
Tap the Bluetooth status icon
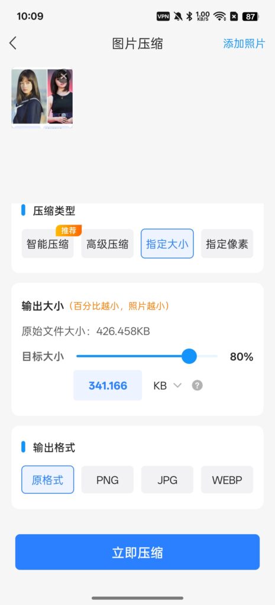[x=189, y=16]
